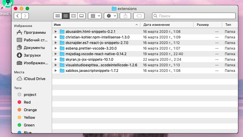Select folder icon of xabikos.javascriptsnippets-1.7.2

(x=62, y=70)
